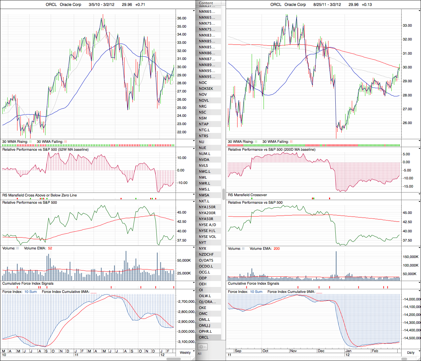Open the weekly Cumulative Force Index Signals panel menu arrow
This screenshot has height=361, width=421.
pyautogui.click(x=194, y=283)
